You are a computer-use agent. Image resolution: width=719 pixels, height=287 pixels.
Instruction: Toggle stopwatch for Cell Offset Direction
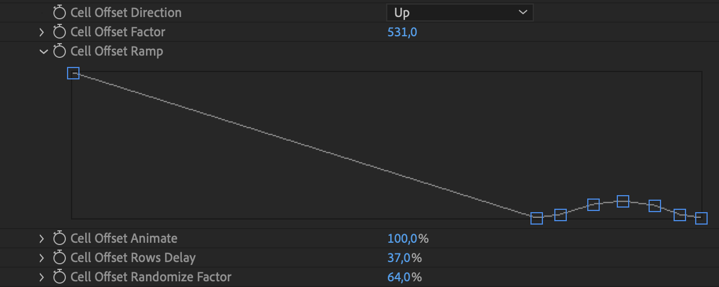[60, 12]
